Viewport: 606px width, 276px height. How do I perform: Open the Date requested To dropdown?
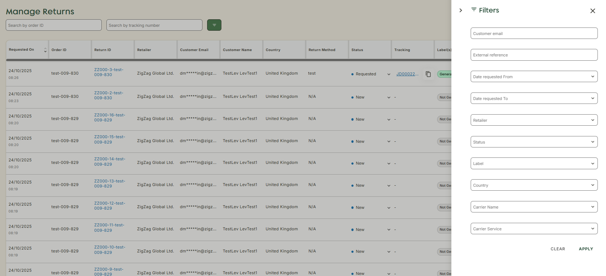[x=534, y=98]
